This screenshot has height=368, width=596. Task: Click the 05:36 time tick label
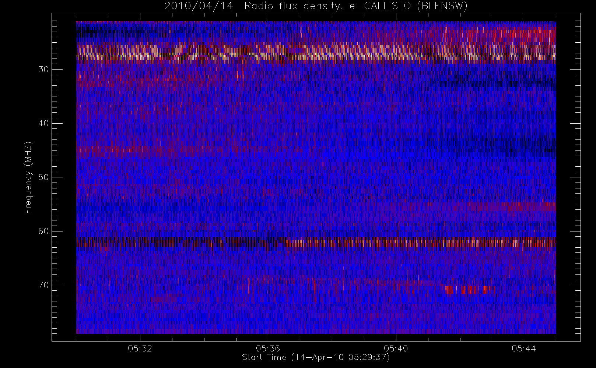(x=268, y=348)
